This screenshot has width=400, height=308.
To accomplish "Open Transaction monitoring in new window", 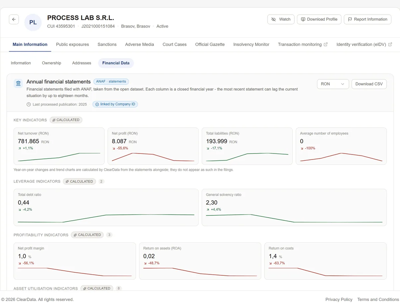I will (303, 44).
